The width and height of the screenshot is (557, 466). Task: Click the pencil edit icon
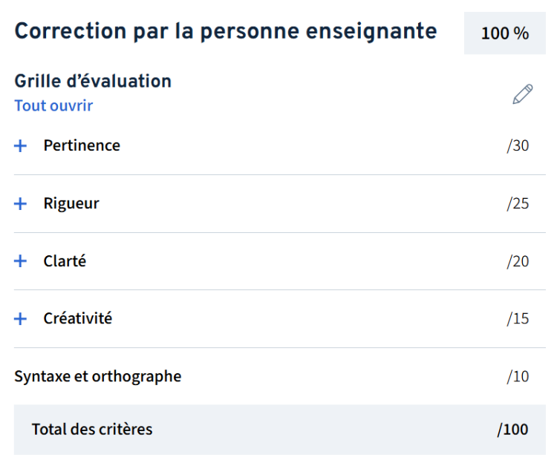click(x=523, y=94)
